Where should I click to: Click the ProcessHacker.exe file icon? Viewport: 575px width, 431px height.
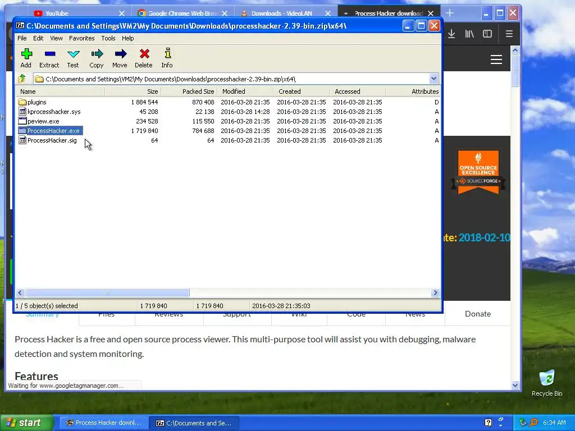tap(22, 130)
